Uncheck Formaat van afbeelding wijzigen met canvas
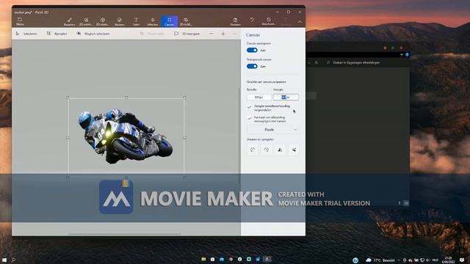 pos(250,119)
